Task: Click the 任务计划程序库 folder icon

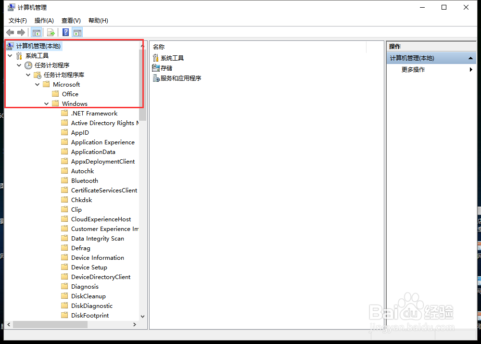Action: pyautogui.click(x=38, y=75)
